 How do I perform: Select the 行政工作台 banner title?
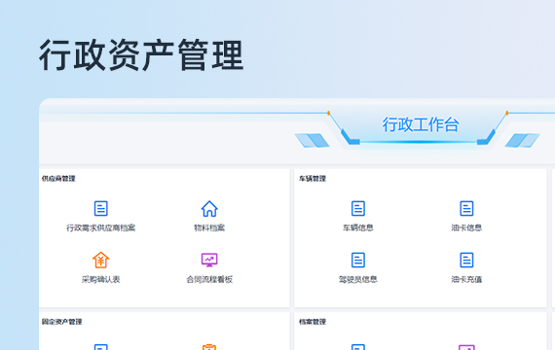coord(421,124)
